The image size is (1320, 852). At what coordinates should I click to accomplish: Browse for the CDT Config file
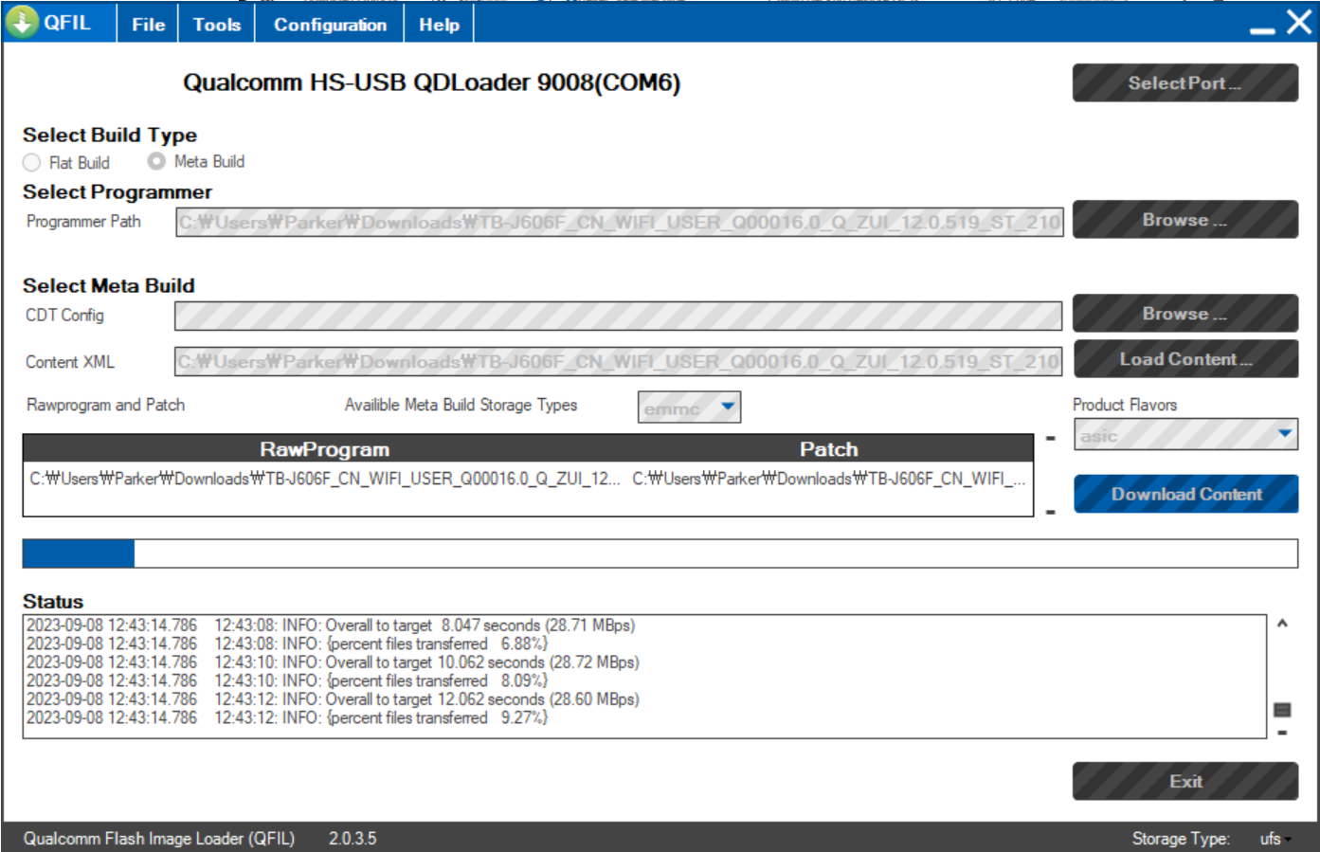pos(1184,313)
